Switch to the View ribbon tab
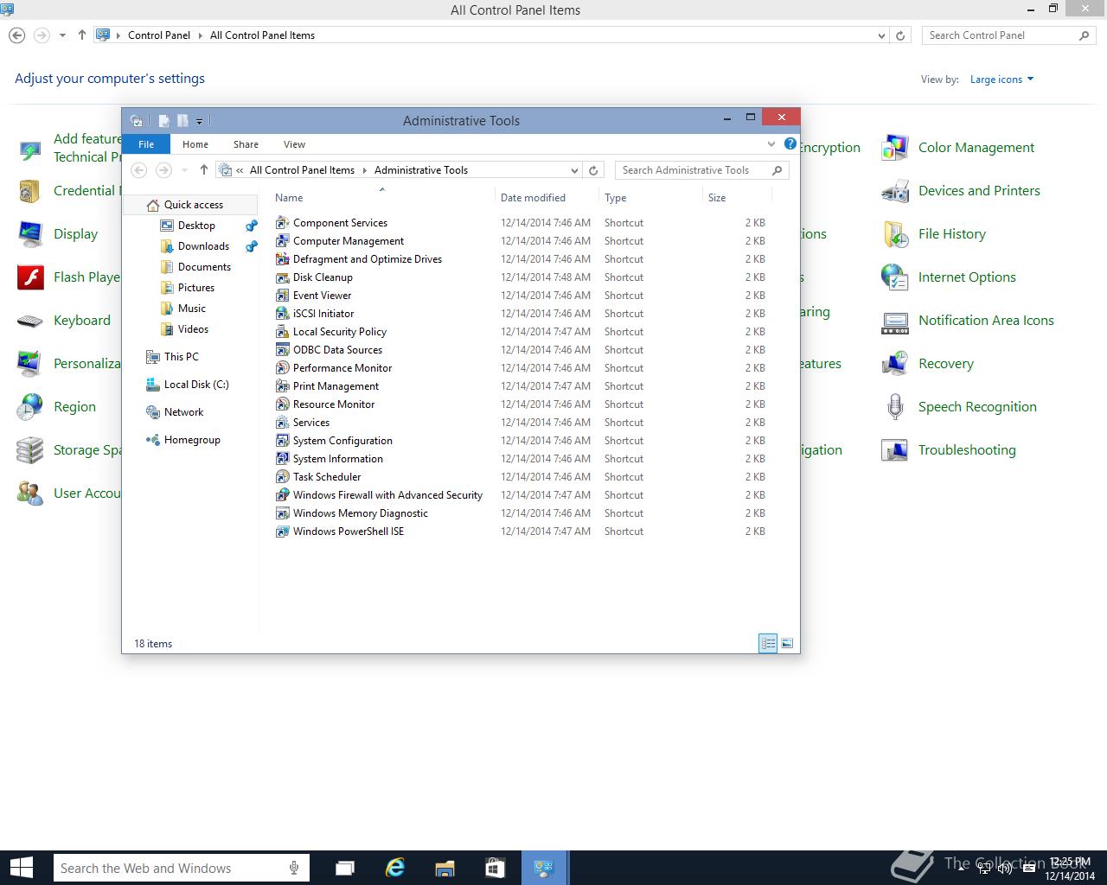1107x885 pixels. [x=294, y=144]
